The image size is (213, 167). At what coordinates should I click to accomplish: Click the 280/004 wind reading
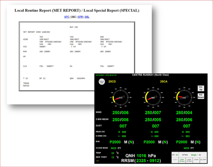pos(184,113)
